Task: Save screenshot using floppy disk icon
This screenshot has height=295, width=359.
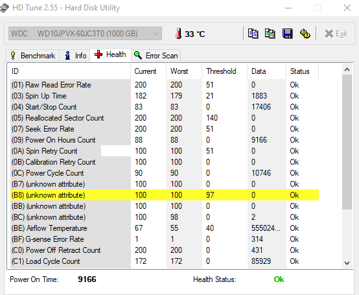Action: 288,34
